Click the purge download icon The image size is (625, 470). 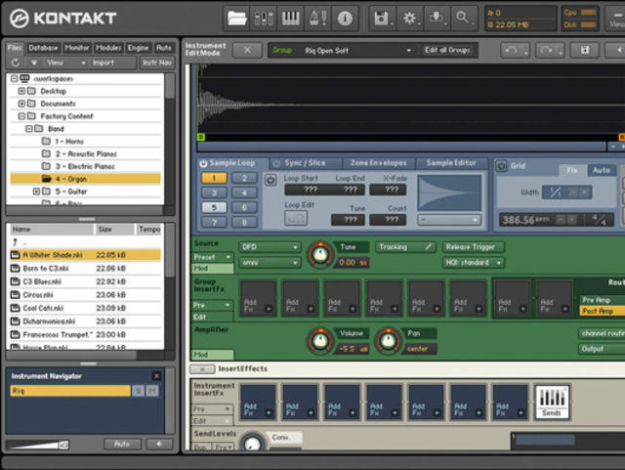pyautogui.click(x=437, y=18)
